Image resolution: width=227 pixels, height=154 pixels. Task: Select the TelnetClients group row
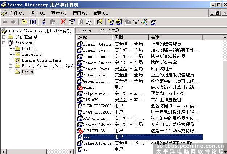tap(140, 143)
